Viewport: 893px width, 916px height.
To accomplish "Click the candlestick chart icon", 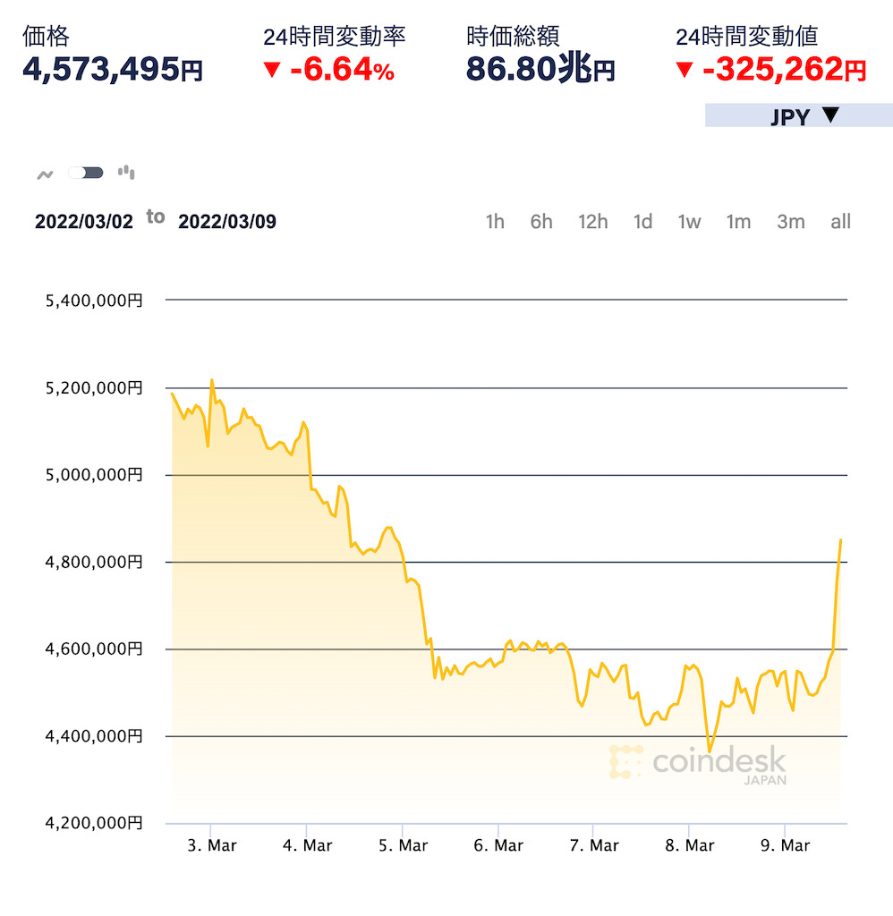I will 126,172.
